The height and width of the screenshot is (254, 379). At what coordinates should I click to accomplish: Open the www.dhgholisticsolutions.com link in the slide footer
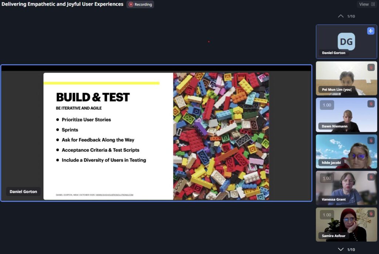(114, 195)
